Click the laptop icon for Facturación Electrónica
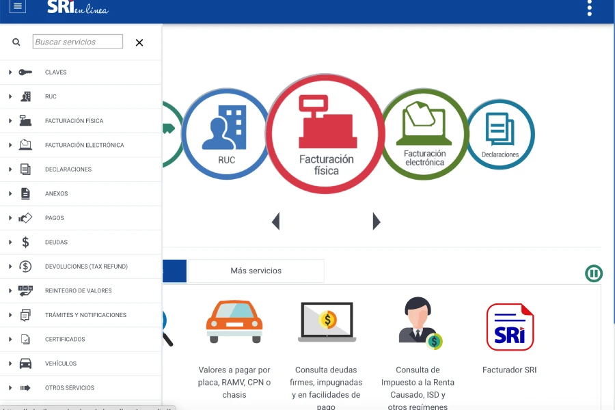The width and height of the screenshot is (615, 410). pyautogui.click(x=25, y=145)
